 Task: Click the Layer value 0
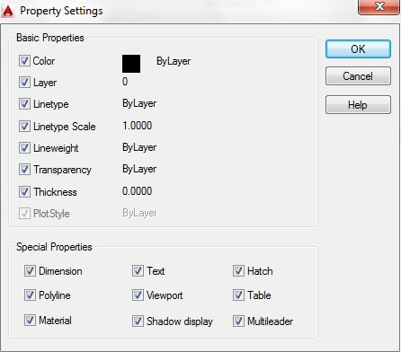pos(125,82)
